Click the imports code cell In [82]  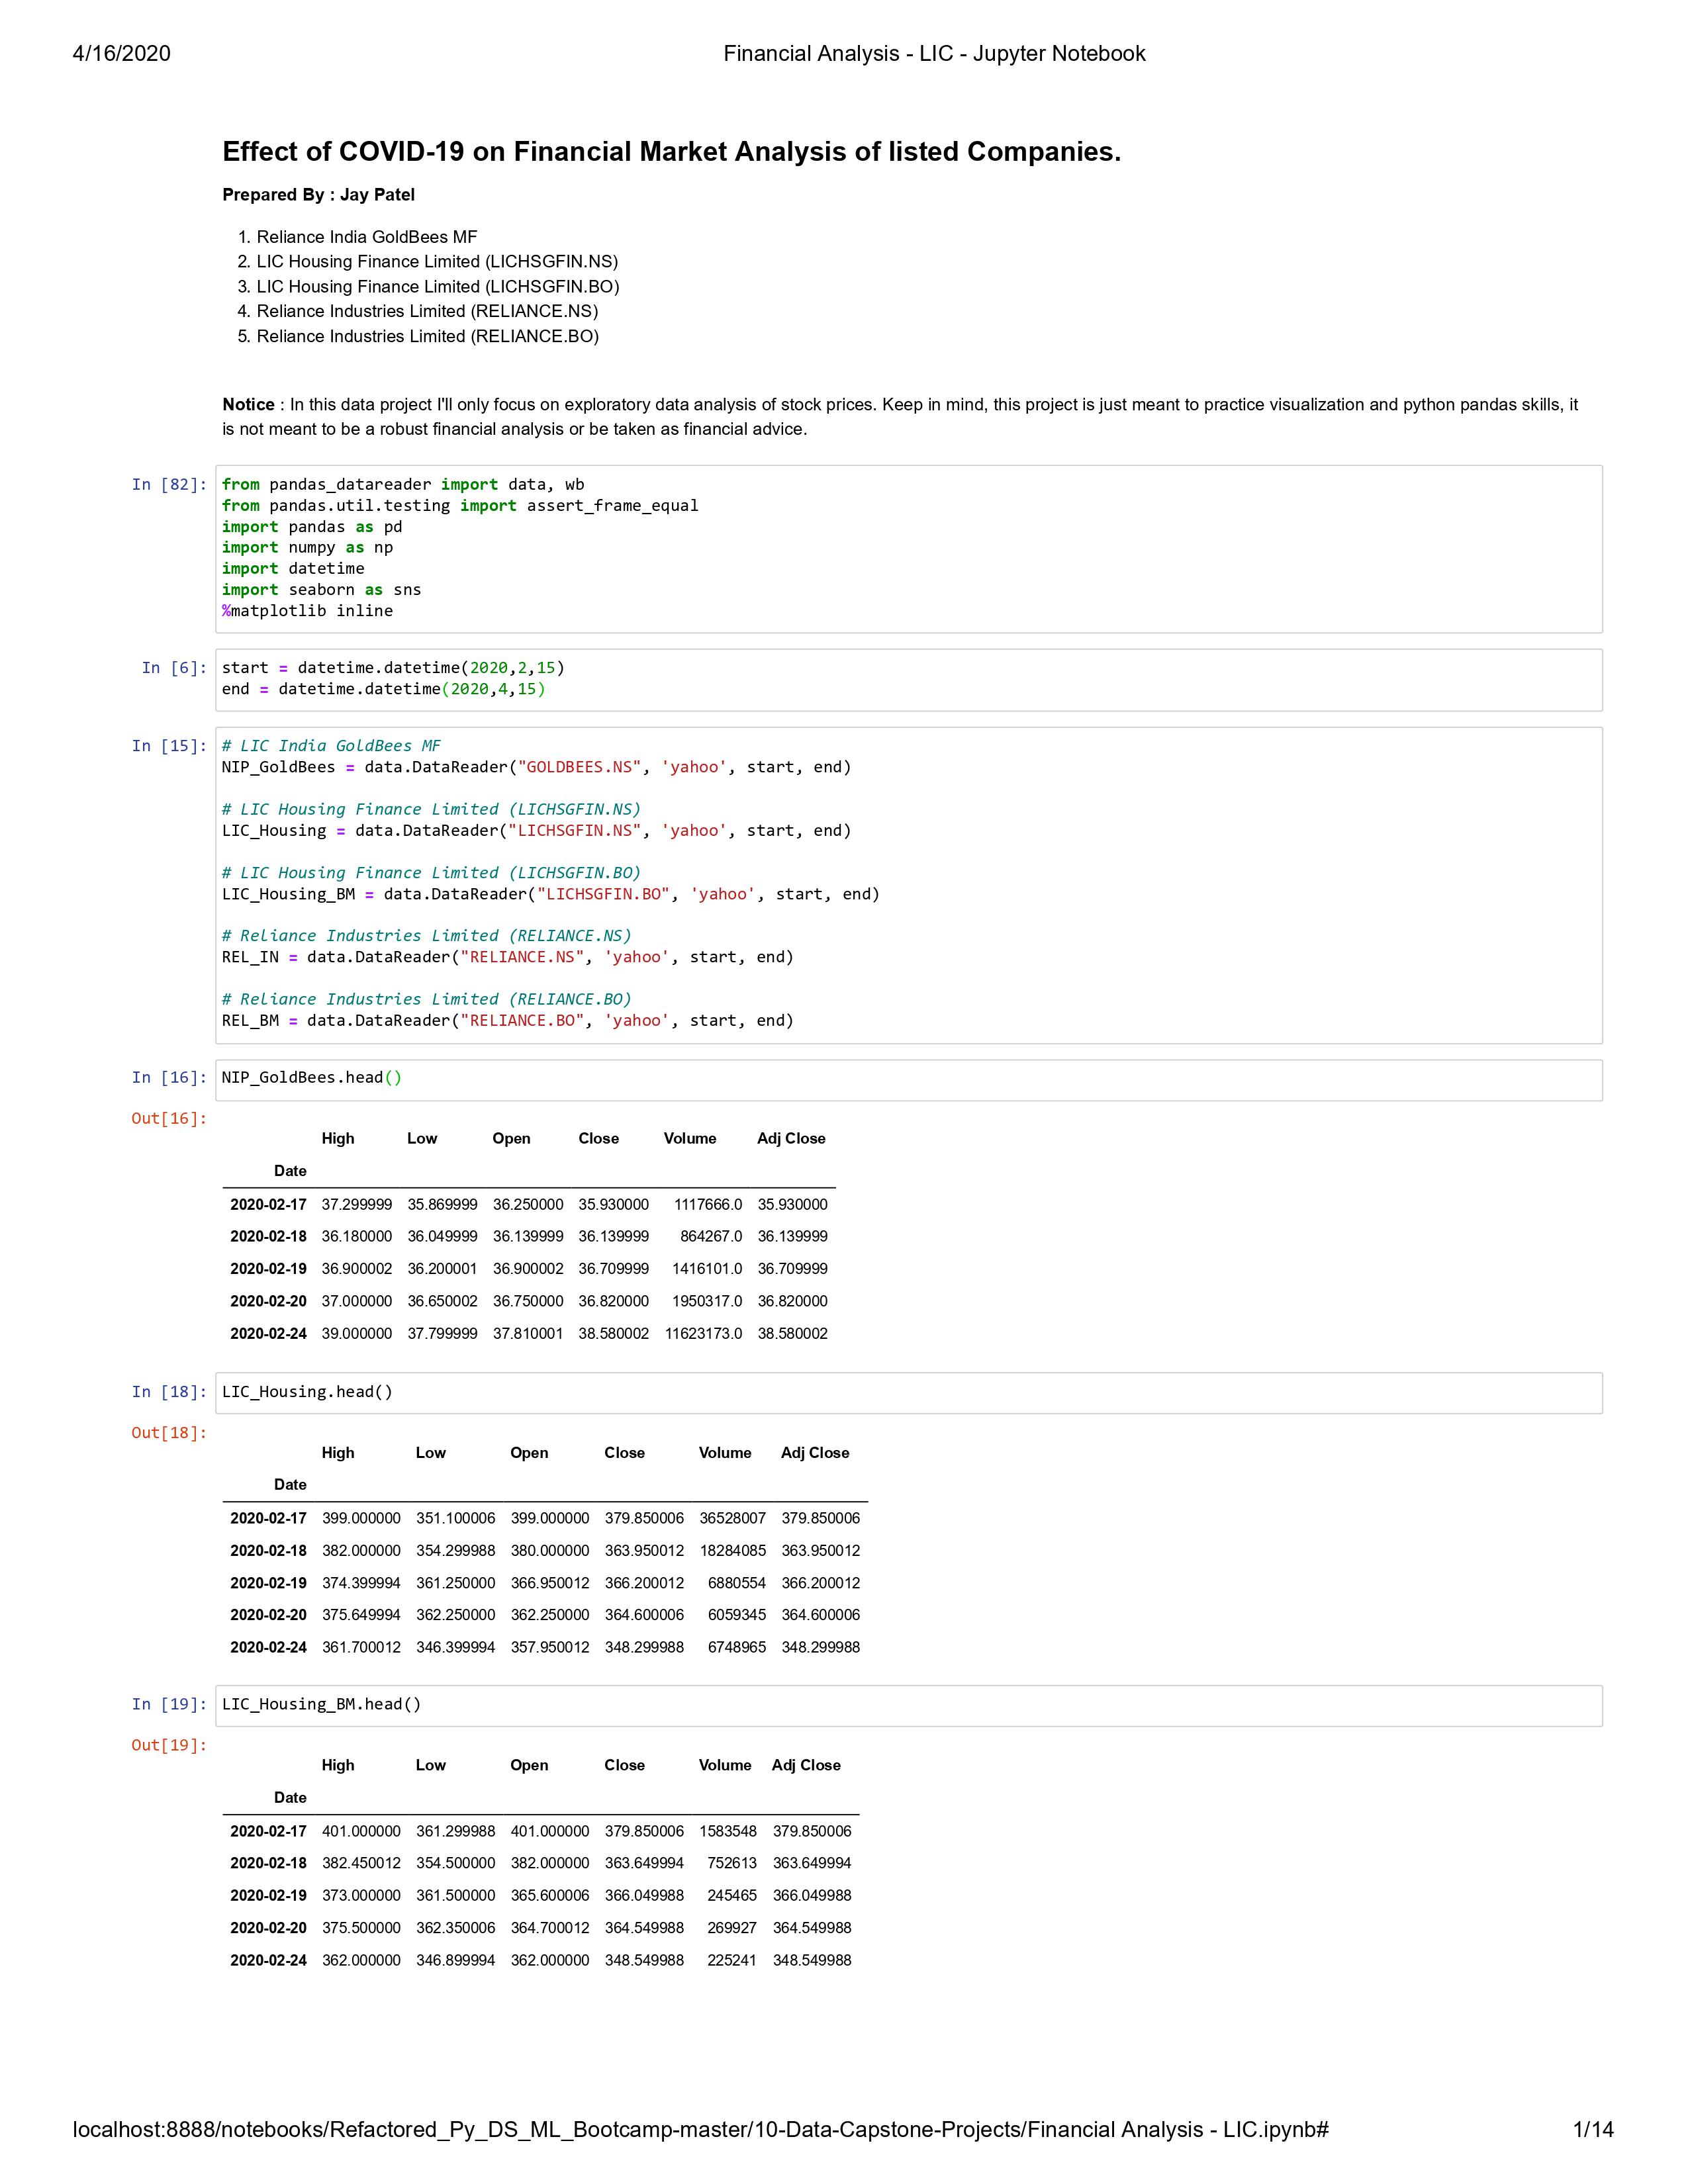(908, 548)
